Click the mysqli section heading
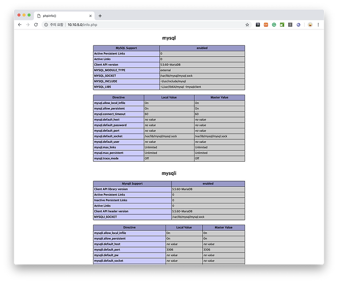The height and width of the screenshot is (283, 338). pyautogui.click(x=169, y=173)
